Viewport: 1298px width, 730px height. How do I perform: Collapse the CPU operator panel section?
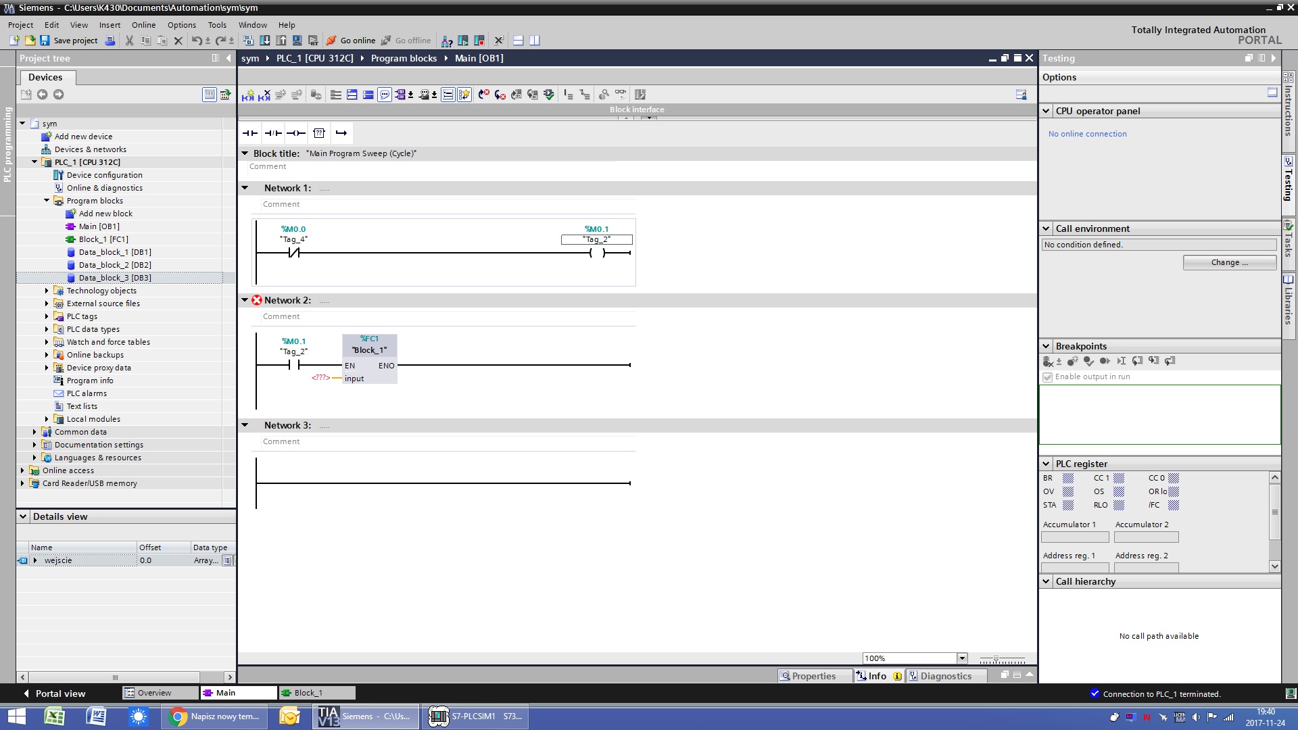1046,111
